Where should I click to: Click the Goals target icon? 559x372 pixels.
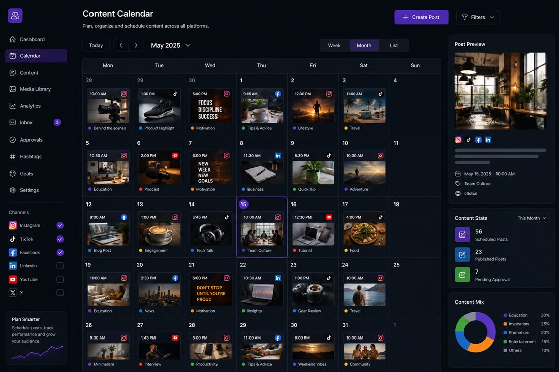(x=13, y=174)
